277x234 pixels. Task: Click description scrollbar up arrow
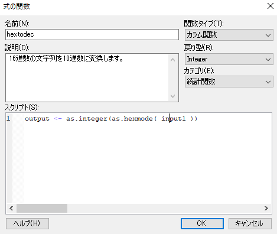coord(172,60)
